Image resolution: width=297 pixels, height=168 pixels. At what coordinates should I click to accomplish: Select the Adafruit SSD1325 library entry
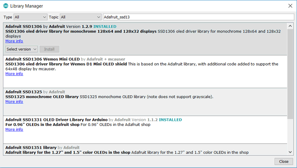[145, 102]
